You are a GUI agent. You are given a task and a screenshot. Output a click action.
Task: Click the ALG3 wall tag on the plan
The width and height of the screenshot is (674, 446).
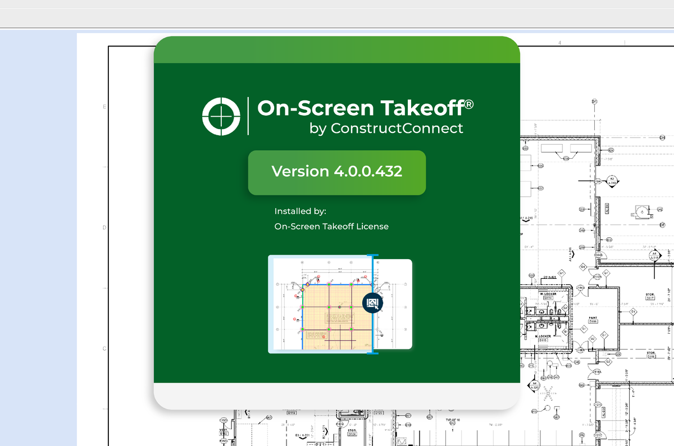point(607,208)
